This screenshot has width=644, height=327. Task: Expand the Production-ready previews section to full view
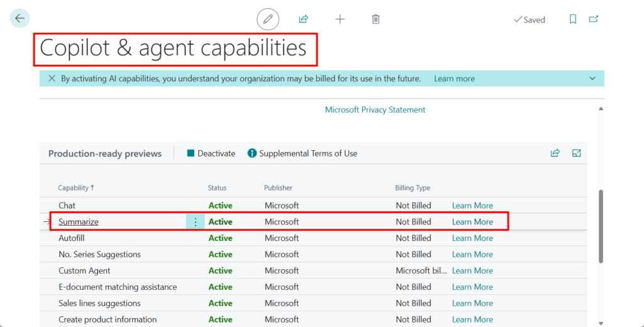point(577,153)
